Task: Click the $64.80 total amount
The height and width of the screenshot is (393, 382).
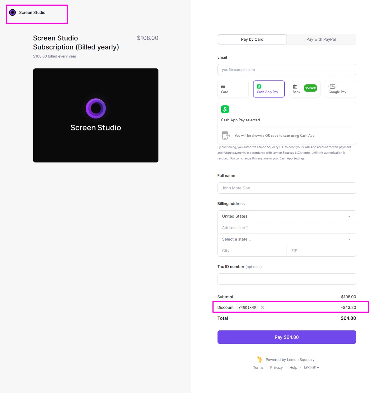Action: pyautogui.click(x=348, y=318)
